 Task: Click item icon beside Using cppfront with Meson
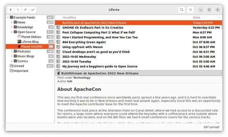(58, 47)
